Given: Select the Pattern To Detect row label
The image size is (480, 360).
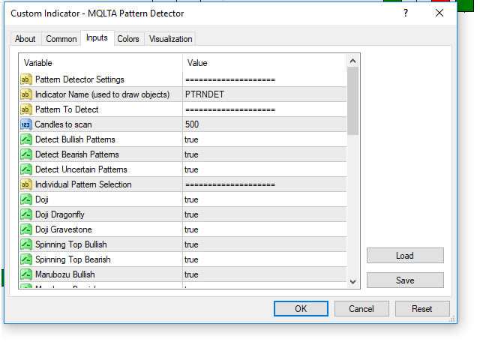Looking at the screenshot, I should 67,109.
